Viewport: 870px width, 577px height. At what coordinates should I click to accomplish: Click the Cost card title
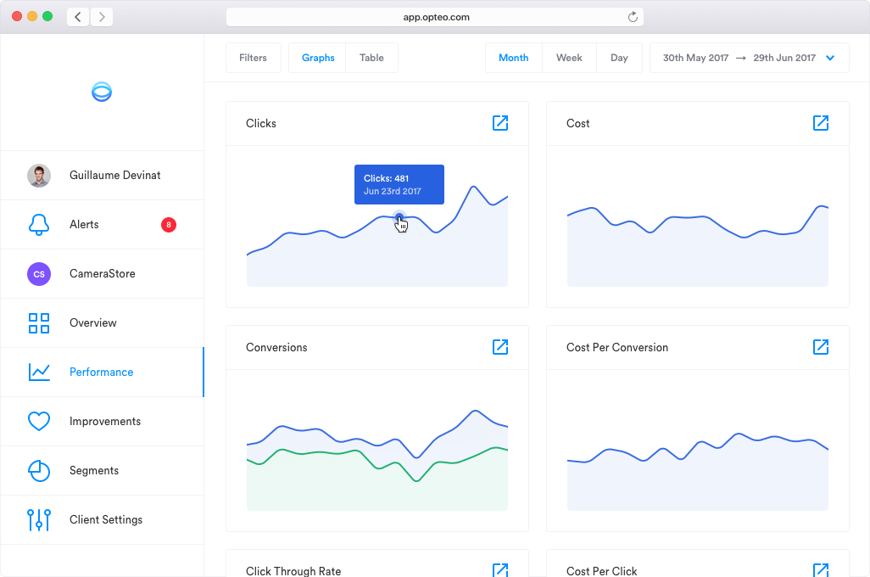point(577,123)
